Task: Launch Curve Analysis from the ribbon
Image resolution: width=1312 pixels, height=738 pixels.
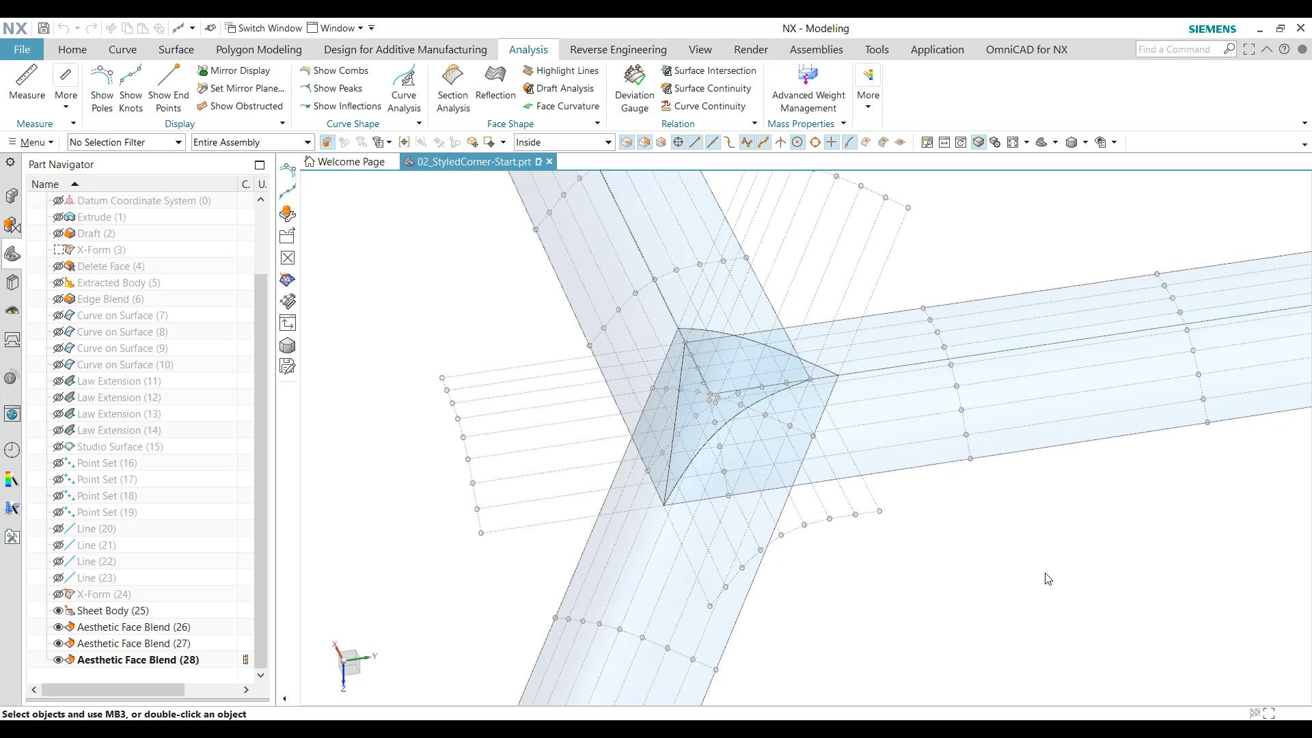Action: tap(404, 76)
